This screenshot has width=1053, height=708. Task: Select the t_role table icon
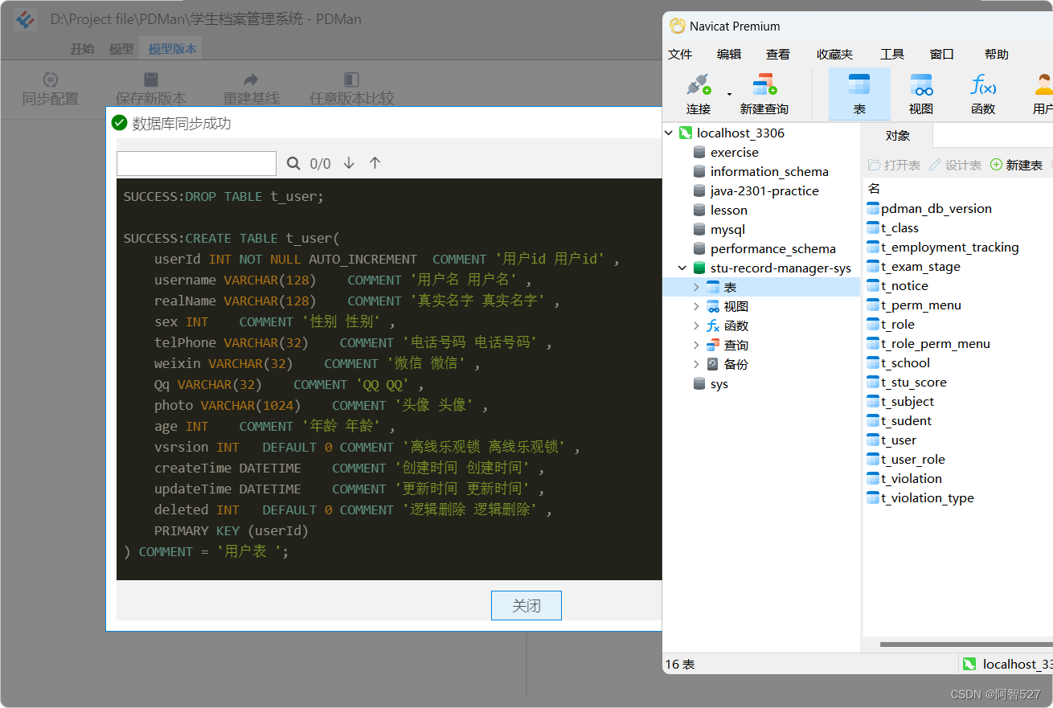pos(873,324)
